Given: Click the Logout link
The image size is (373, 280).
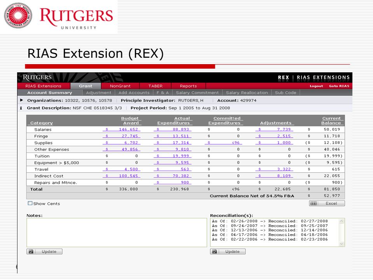Looking at the screenshot, I should click(316, 86).
